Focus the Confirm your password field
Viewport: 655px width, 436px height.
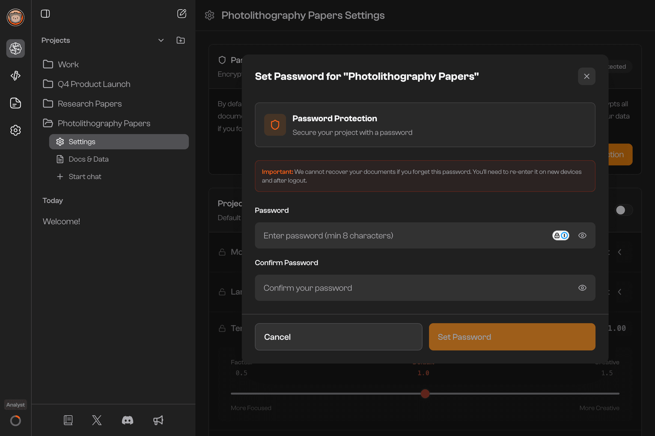tap(425, 288)
